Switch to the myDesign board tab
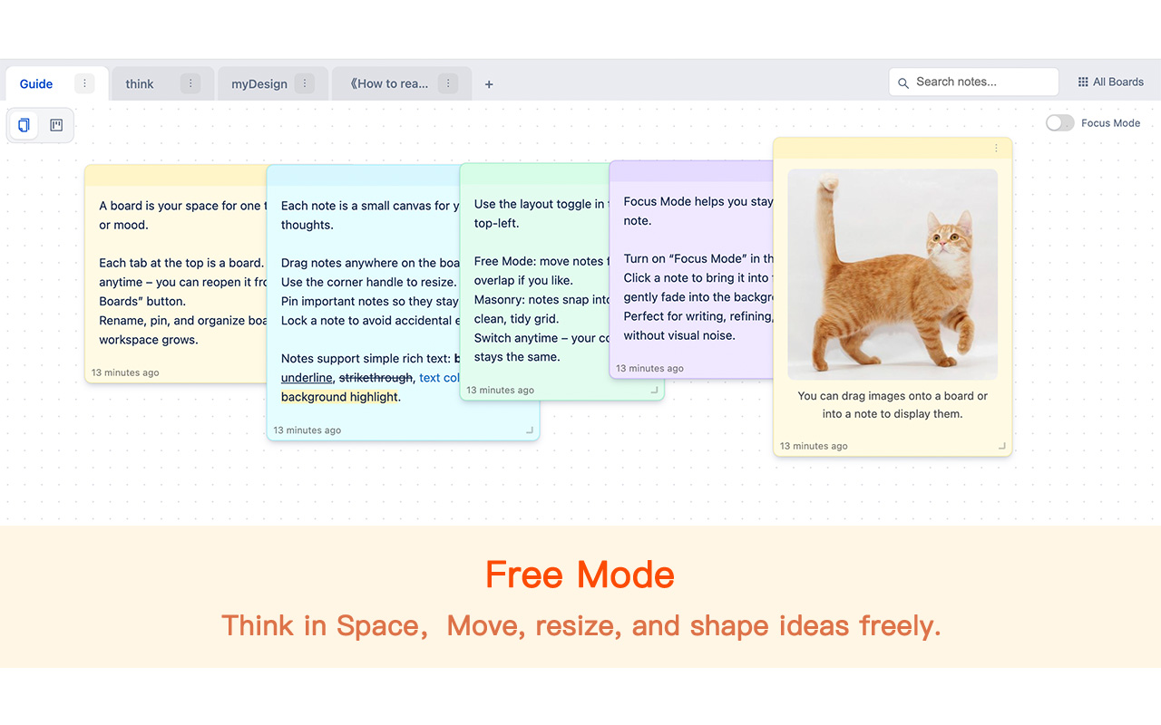The height and width of the screenshot is (725, 1161). [259, 84]
